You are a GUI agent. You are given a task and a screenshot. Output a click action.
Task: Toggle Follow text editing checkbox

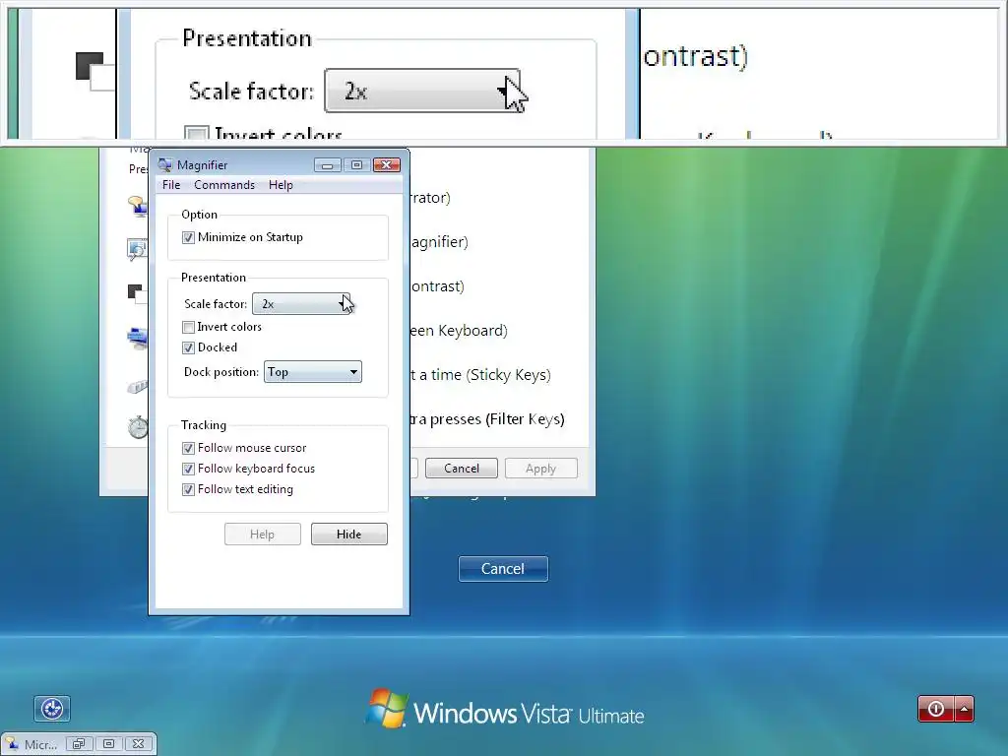coord(188,489)
